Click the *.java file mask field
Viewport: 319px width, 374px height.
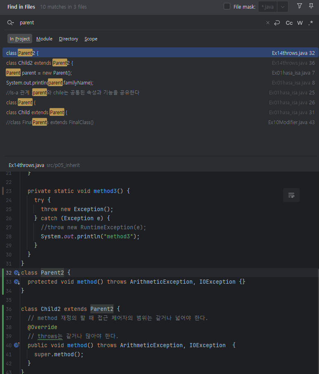click(268, 7)
